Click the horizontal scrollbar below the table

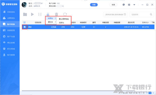click(x=78, y=91)
